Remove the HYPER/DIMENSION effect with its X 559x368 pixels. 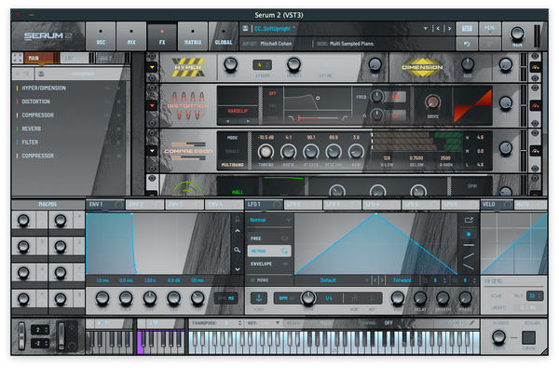click(x=118, y=89)
